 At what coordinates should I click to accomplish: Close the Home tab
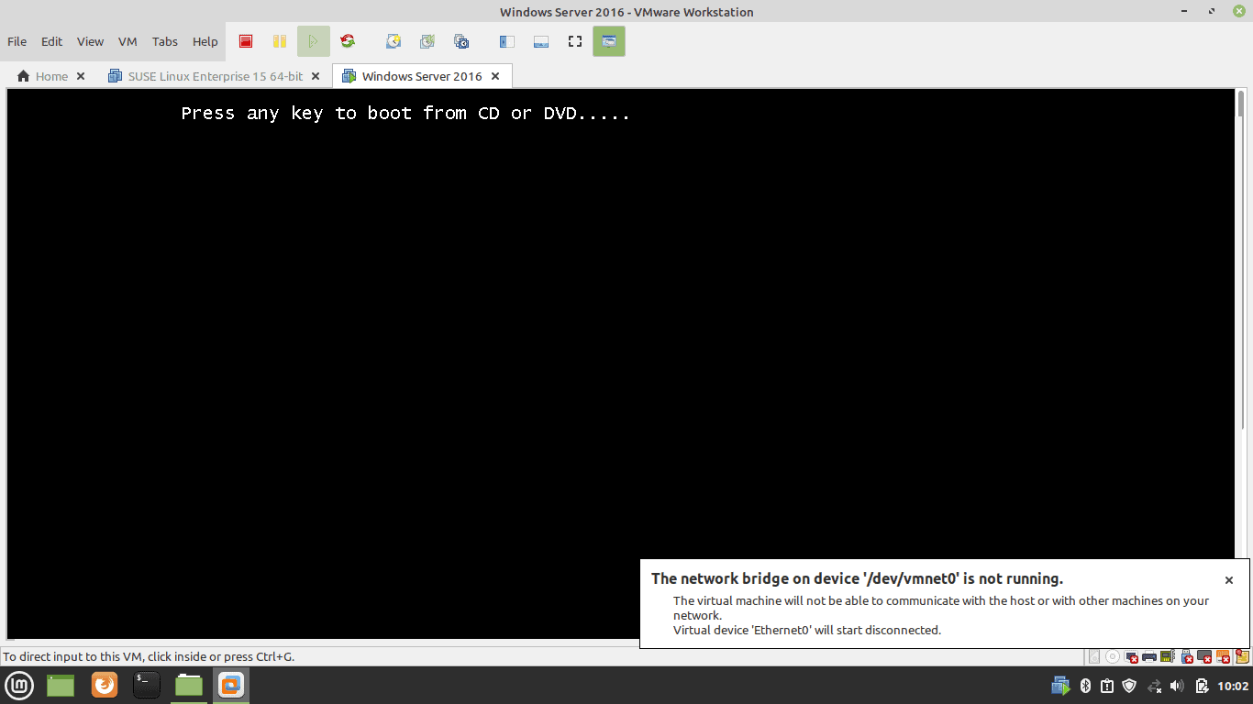point(81,76)
